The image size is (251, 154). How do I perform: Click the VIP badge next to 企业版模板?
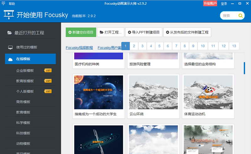coord(48,70)
